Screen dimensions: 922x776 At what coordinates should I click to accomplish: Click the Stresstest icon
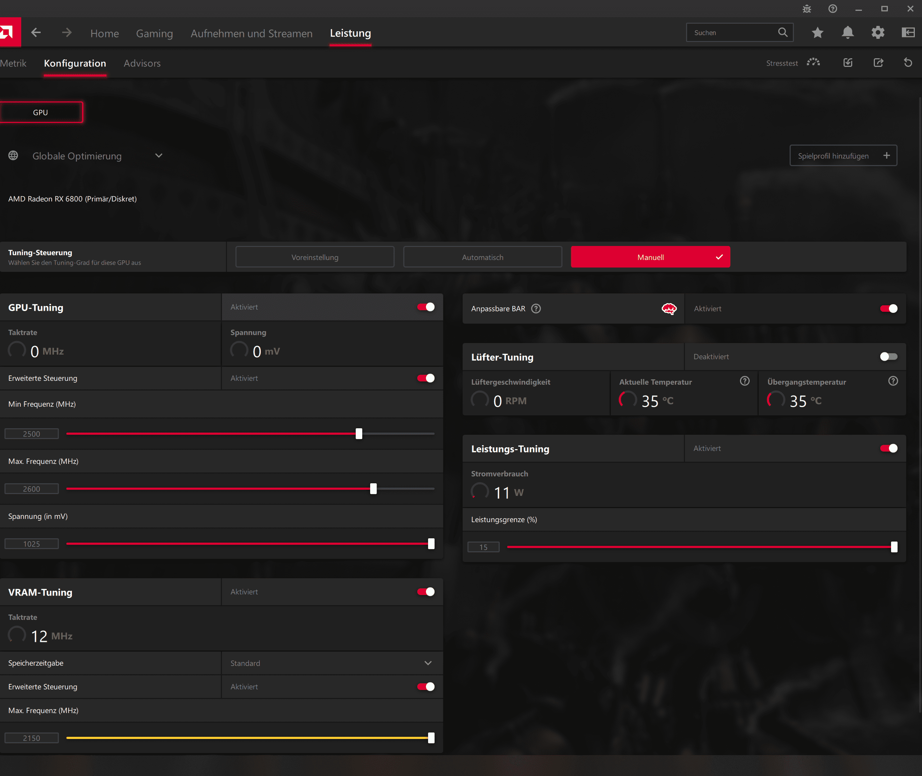pos(813,63)
